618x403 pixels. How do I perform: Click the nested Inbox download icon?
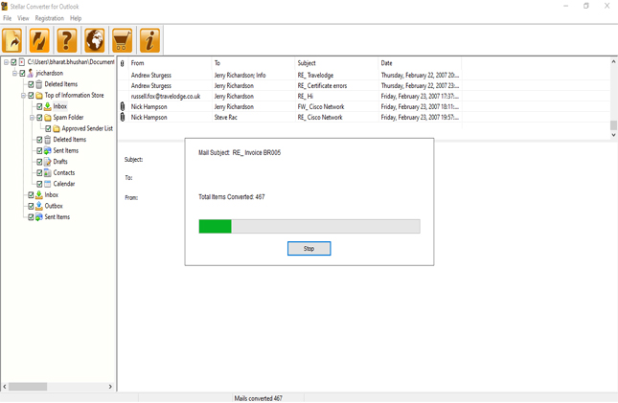(48, 106)
